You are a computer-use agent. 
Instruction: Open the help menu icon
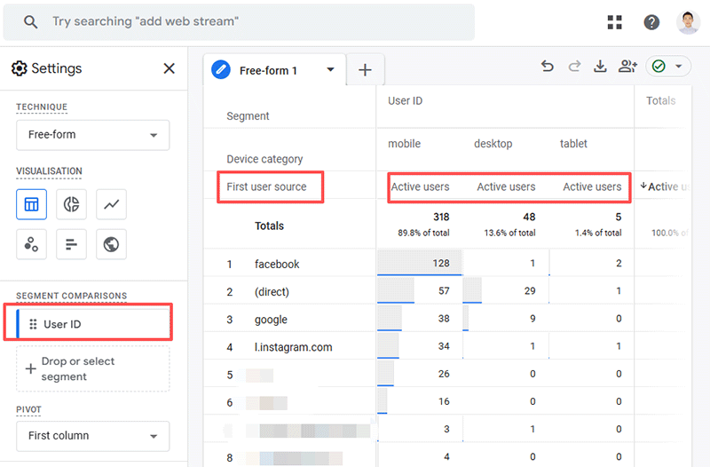(651, 22)
